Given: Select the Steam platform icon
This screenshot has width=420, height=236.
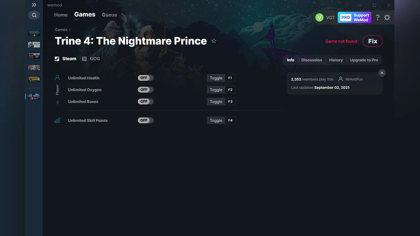Looking at the screenshot, I should pos(57,58).
